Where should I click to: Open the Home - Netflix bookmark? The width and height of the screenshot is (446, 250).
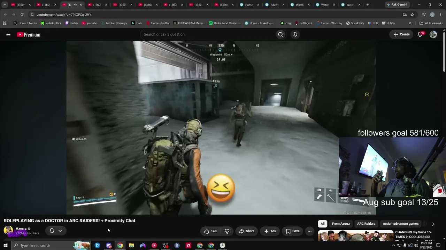pos(157,23)
